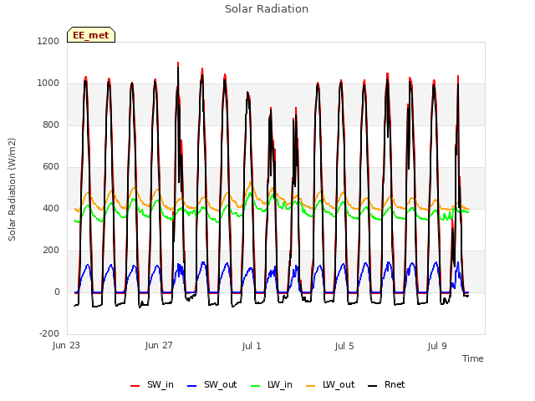This screenshot has width=535, height=401.
Task: Click the green LW_in legend swatch
Action: [x=256, y=385]
